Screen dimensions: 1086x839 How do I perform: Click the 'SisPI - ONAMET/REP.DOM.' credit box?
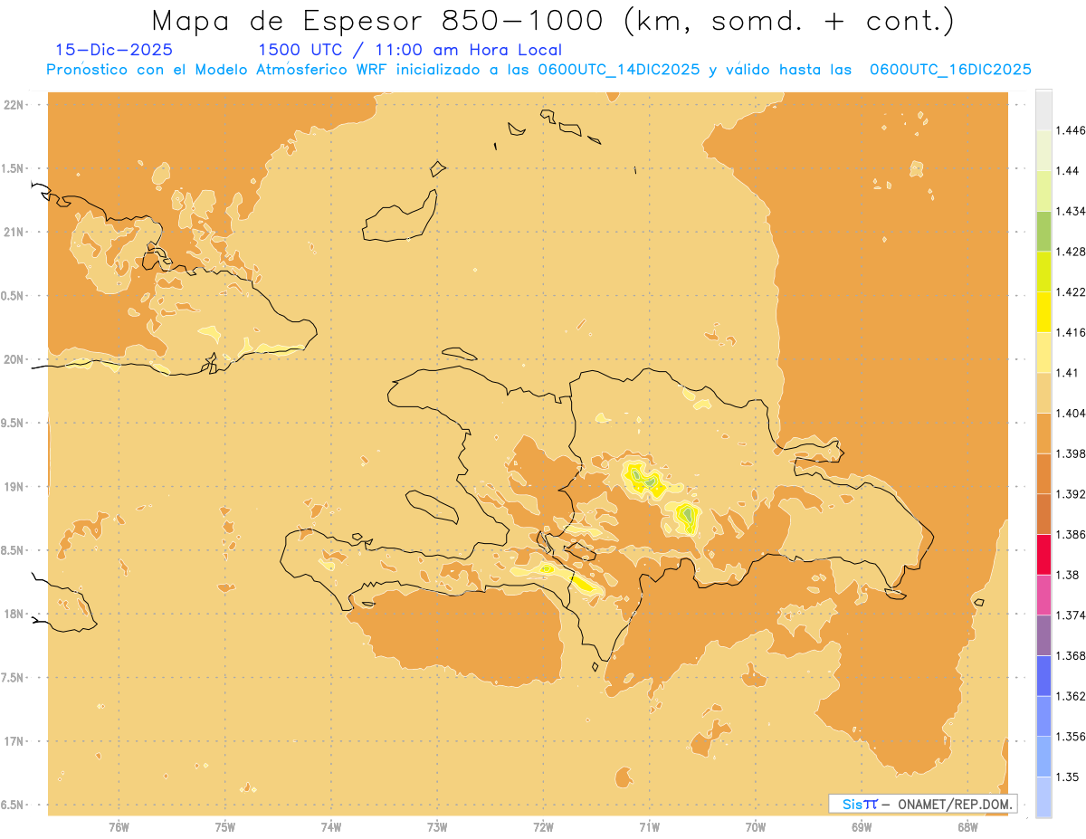click(x=923, y=804)
